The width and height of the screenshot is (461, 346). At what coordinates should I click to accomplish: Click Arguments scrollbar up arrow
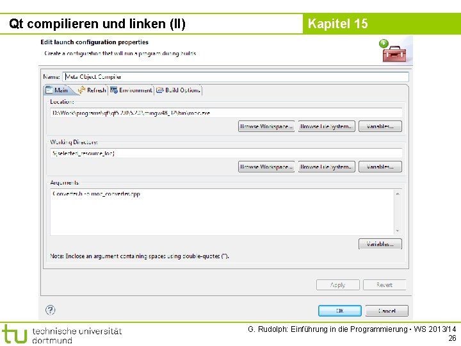[x=398, y=194]
